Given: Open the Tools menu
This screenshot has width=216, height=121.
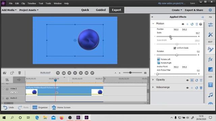Looking at the screenshot, I should (x=48, y=3).
